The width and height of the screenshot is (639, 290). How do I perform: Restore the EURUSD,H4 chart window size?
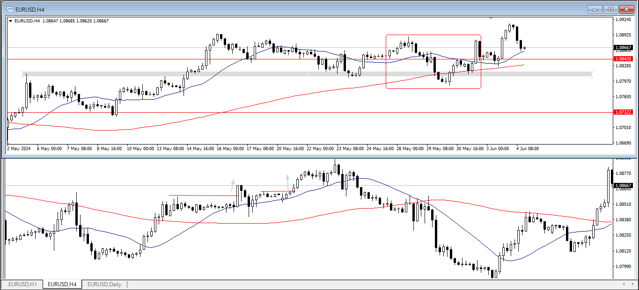point(610,9)
